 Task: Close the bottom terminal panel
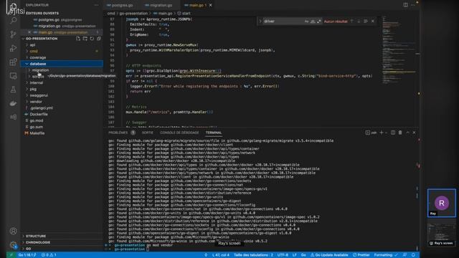[x=415, y=133]
